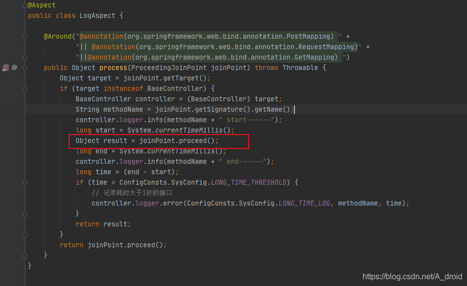This screenshot has width=467, height=286.
Task: Click the Chinese comment about slow interfaces
Action: tap(132, 193)
